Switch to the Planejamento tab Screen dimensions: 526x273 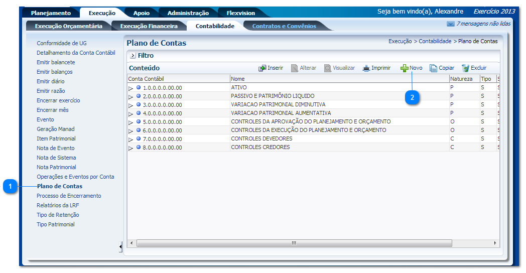(51, 13)
